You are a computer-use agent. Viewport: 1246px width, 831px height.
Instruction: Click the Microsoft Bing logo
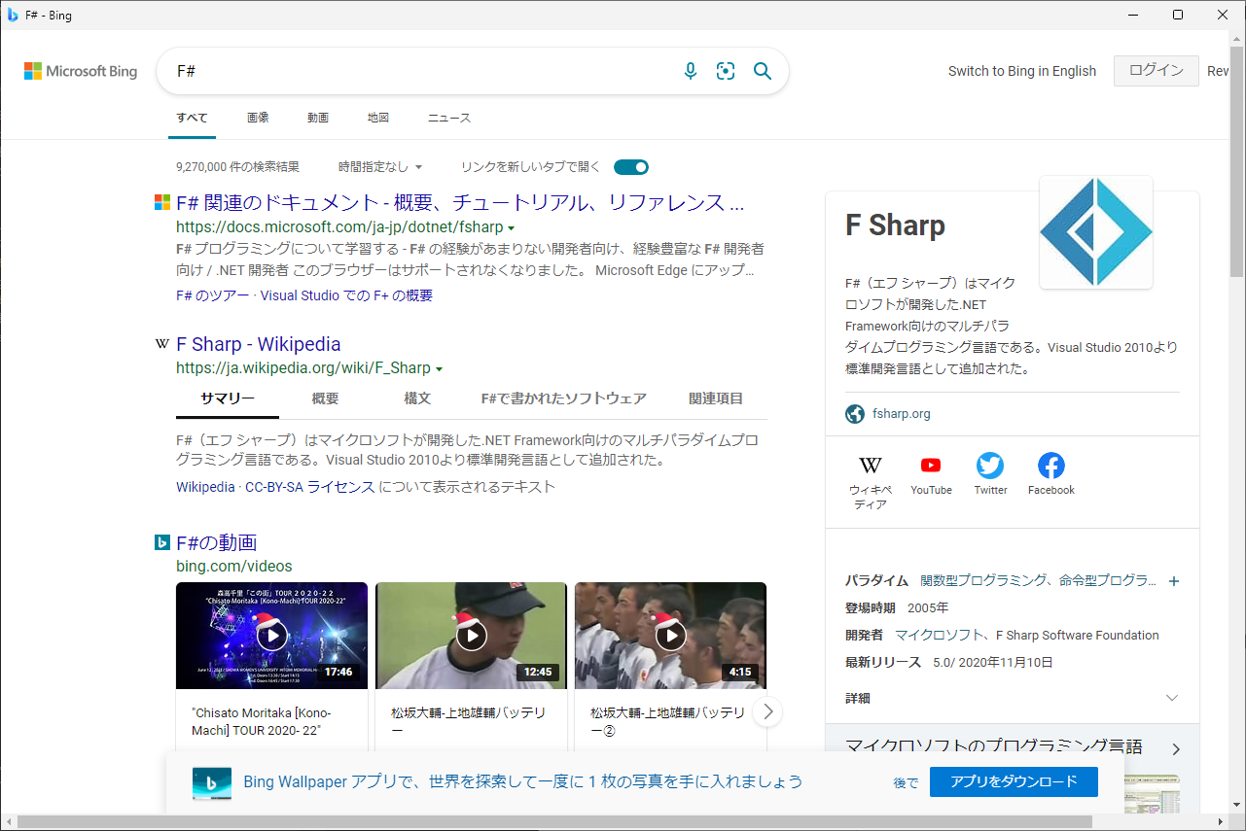pos(80,70)
